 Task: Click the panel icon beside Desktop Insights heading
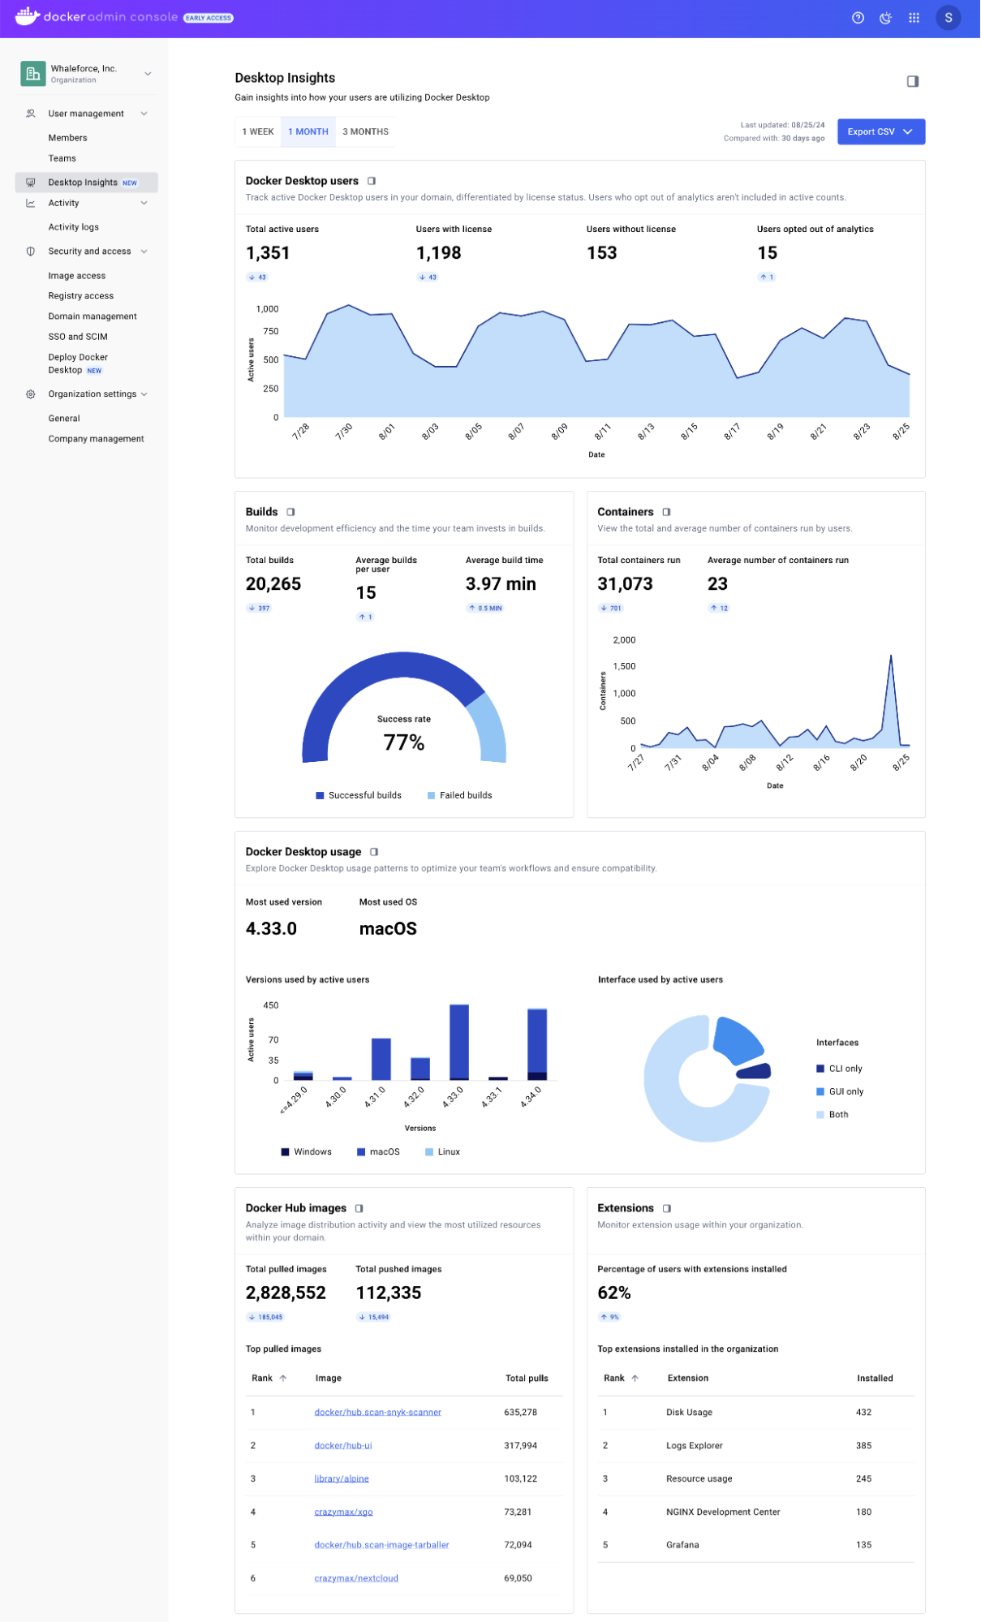(x=912, y=81)
